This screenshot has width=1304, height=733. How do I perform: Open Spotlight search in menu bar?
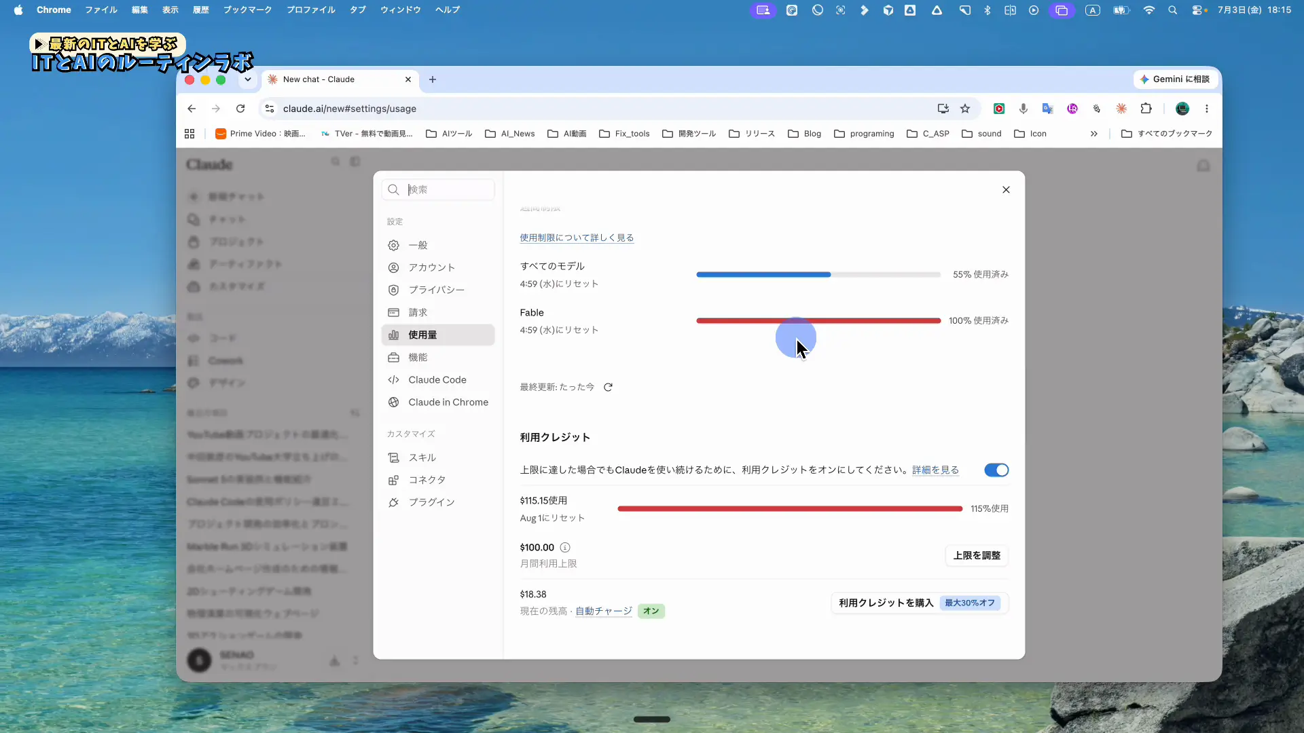point(1172,10)
